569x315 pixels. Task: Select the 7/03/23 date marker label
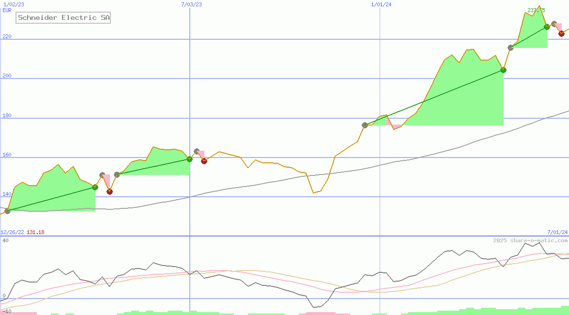191,4
